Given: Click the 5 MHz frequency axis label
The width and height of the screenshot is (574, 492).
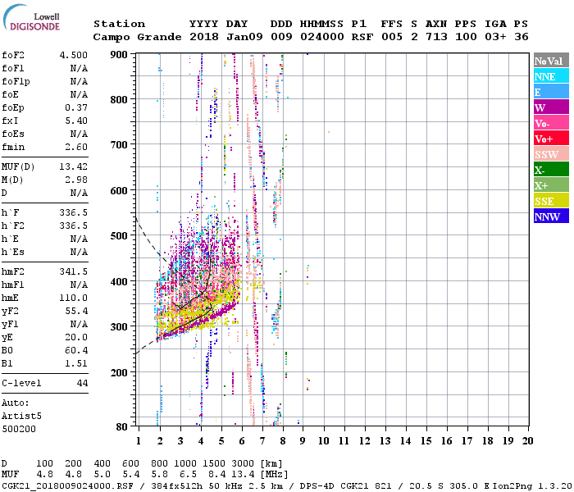Looking at the screenshot, I should (221, 441).
